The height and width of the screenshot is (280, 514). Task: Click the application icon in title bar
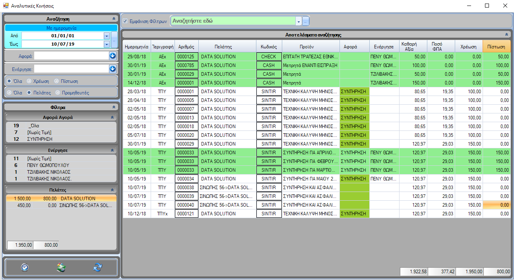[6, 6]
